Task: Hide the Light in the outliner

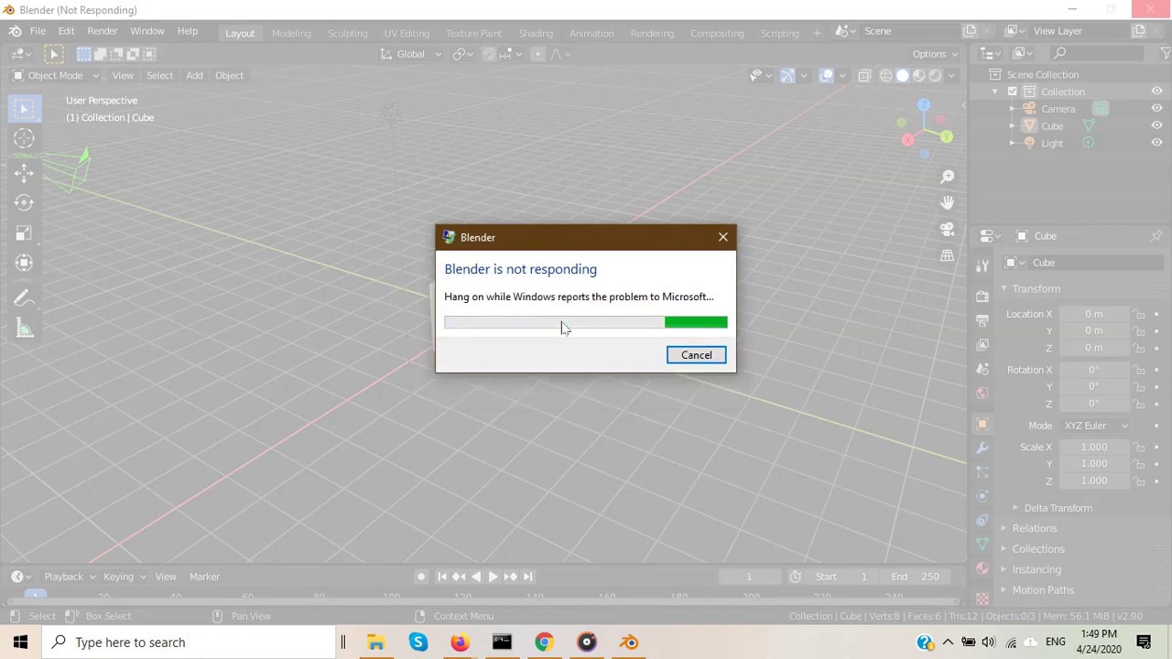Action: (1156, 143)
